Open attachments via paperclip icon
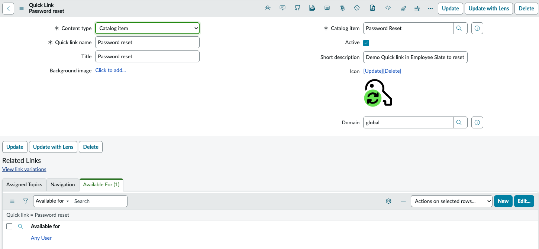Image resolution: width=539 pixels, height=249 pixels. click(403, 9)
